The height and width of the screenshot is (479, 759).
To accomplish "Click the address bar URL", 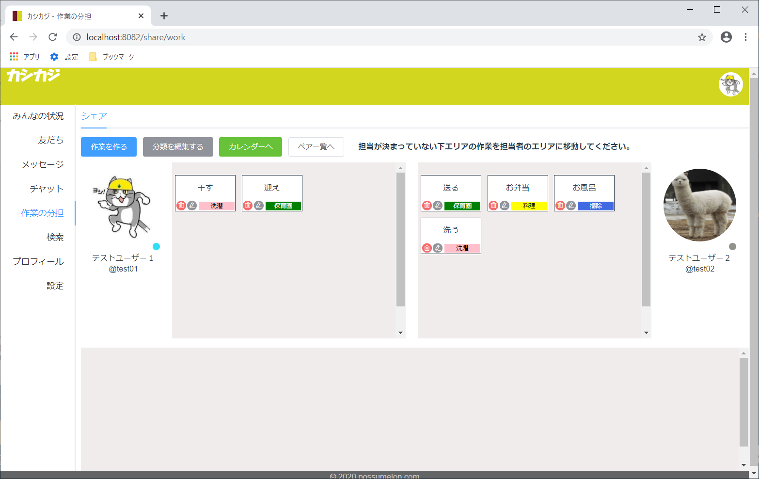I will 136,37.
